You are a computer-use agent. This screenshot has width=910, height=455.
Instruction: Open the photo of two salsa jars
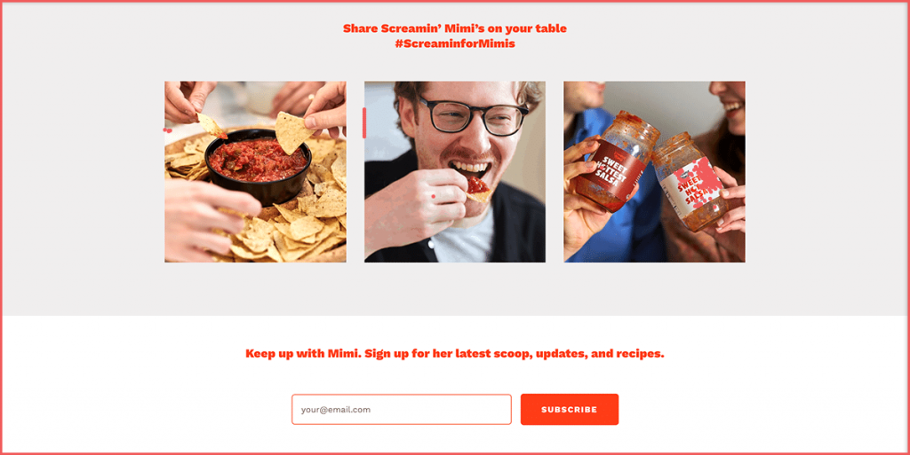[x=655, y=172]
